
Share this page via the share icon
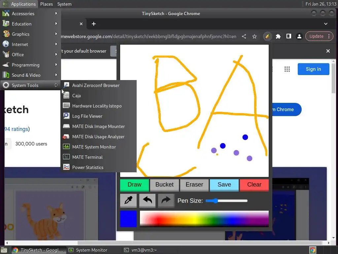[x=244, y=36]
